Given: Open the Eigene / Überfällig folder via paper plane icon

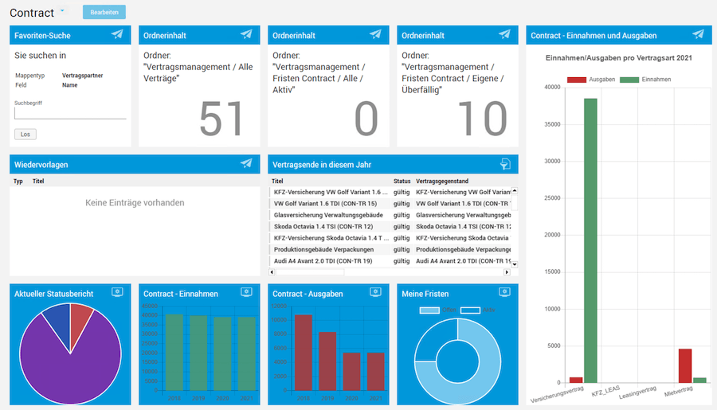Looking at the screenshot, I should (x=504, y=34).
